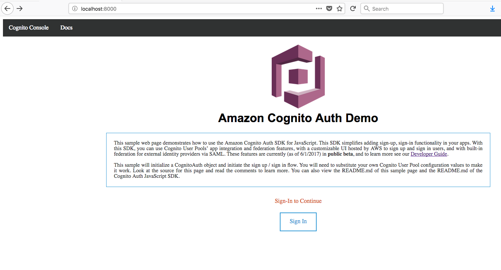This screenshot has width=501, height=270.
Task: Go back using the browser back arrow
Action: [x=7, y=8]
